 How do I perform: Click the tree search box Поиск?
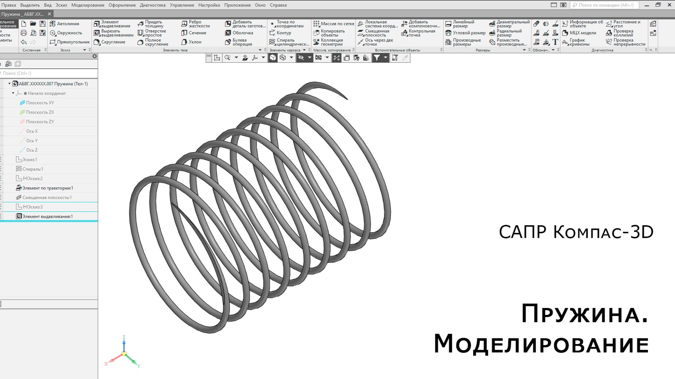coord(49,73)
